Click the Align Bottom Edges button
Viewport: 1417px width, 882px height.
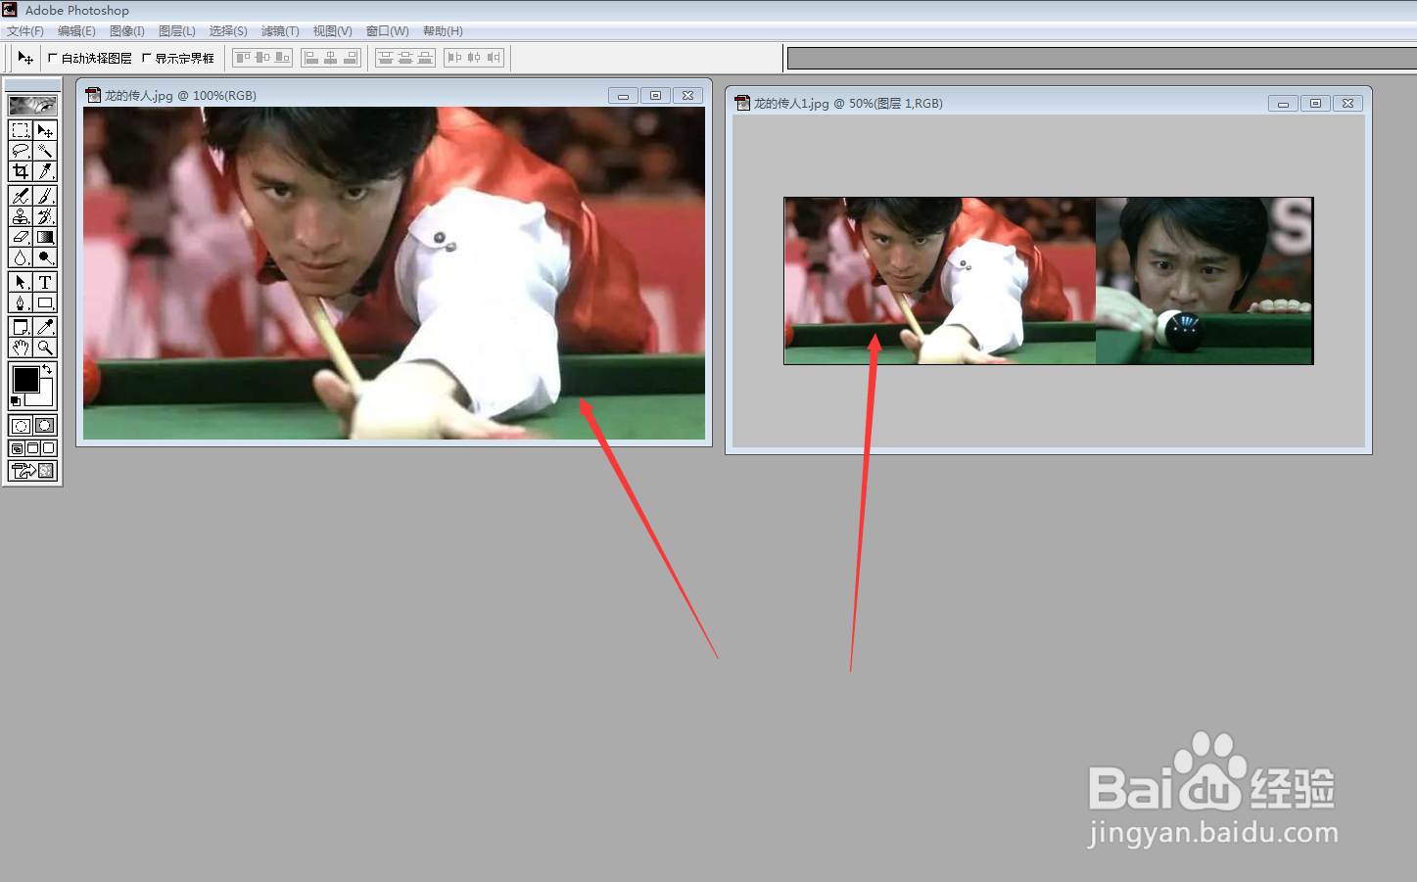282,58
